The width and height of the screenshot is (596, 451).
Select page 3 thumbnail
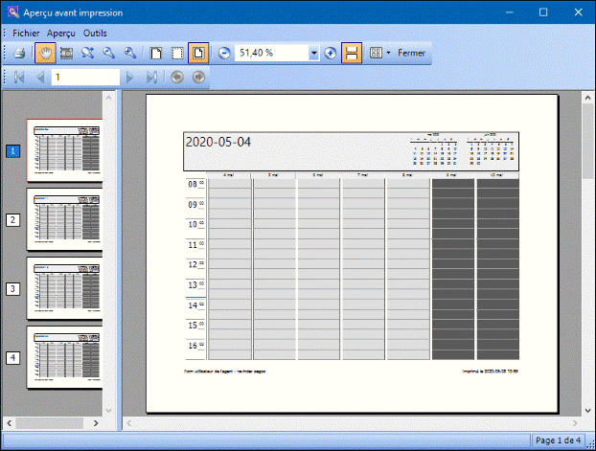coord(64,287)
